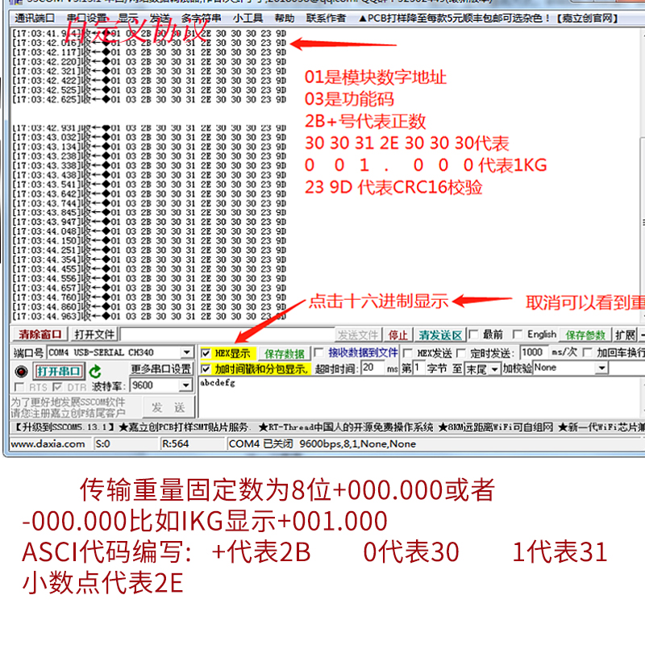Click the 停止 stop button
This screenshot has height=645, width=645.
click(400, 334)
